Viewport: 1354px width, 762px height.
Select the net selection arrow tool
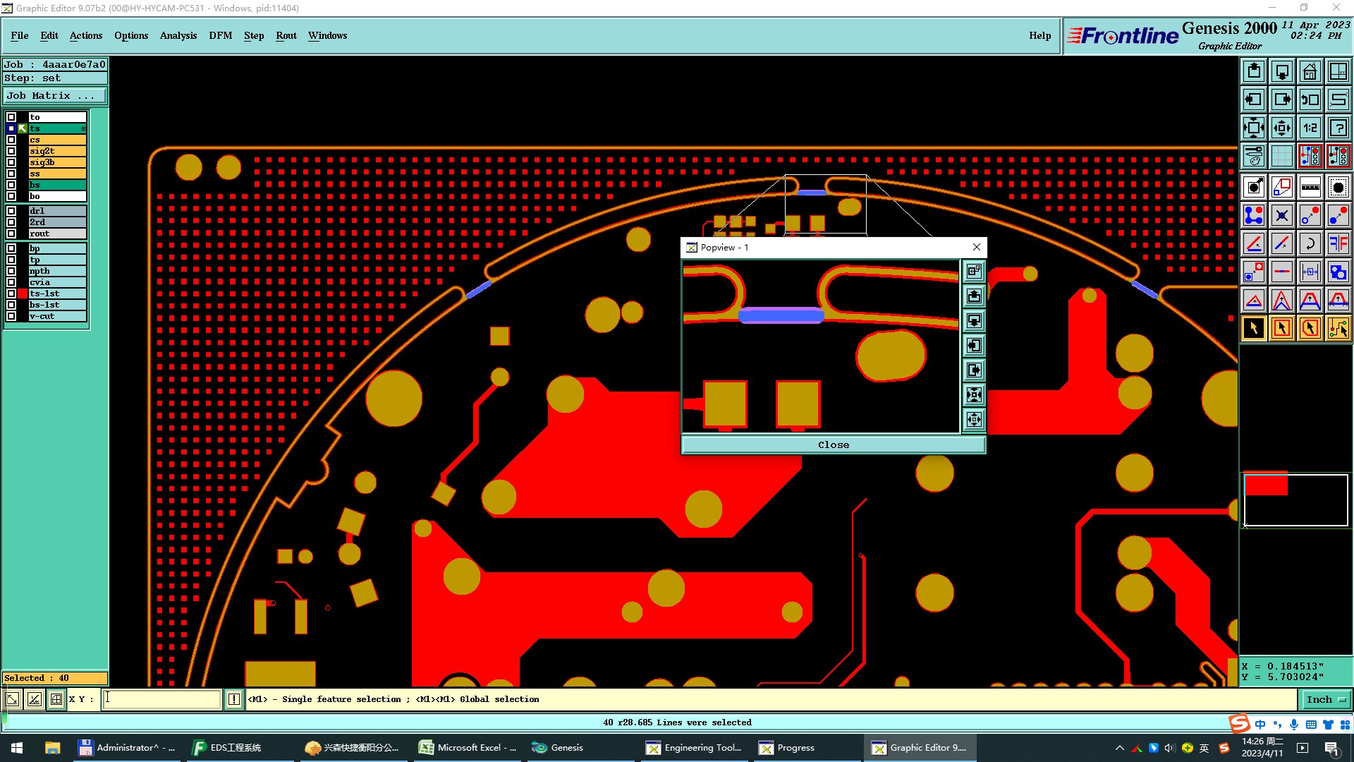coord(1338,328)
